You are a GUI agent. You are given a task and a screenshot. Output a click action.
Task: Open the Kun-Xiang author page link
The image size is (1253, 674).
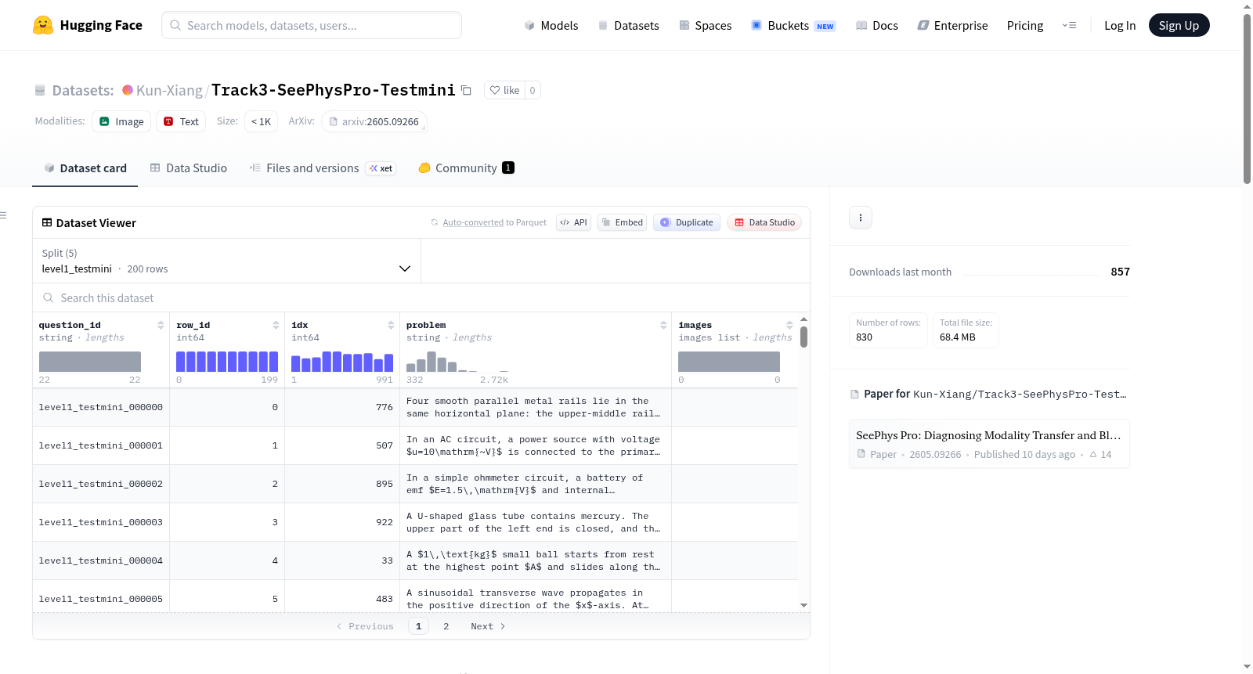[169, 90]
